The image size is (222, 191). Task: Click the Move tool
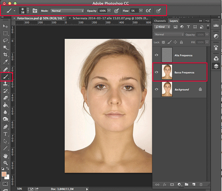pos(6,26)
